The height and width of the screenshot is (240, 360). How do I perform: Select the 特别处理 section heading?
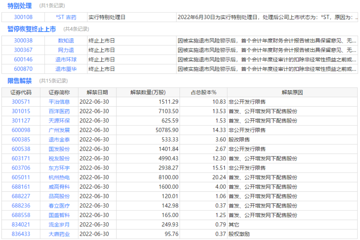tap(20, 5)
